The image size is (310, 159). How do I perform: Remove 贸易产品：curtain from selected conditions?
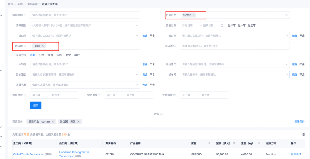pyautogui.click(x=53, y=122)
